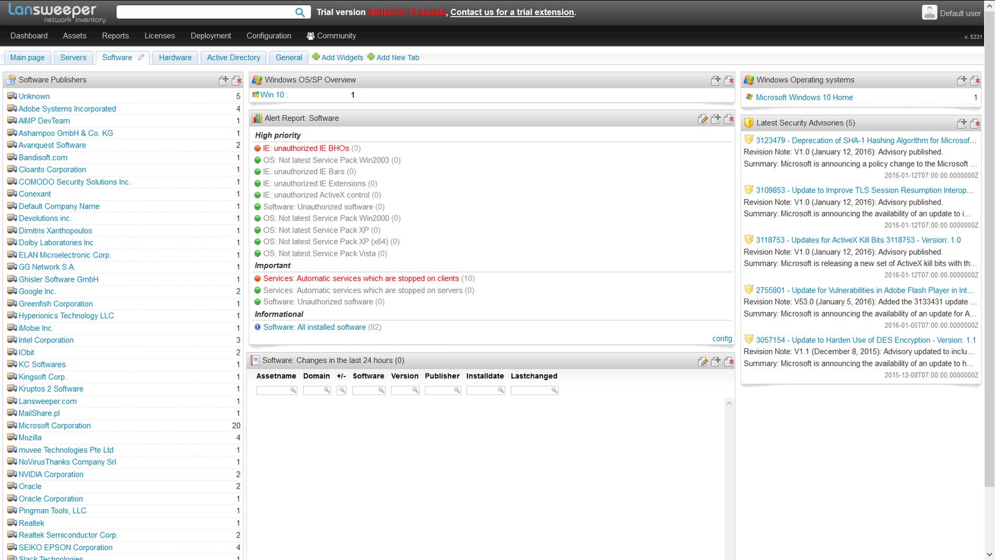The height and width of the screenshot is (560, 995).
Task: Click the config link in Alert Report
Action: coord(722,339)
